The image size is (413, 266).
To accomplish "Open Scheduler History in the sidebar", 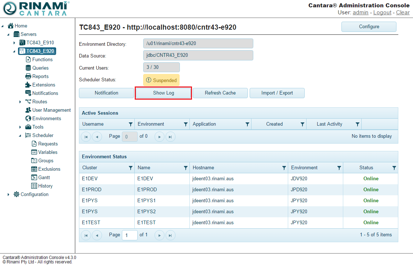I will click(x=45, y=186).
